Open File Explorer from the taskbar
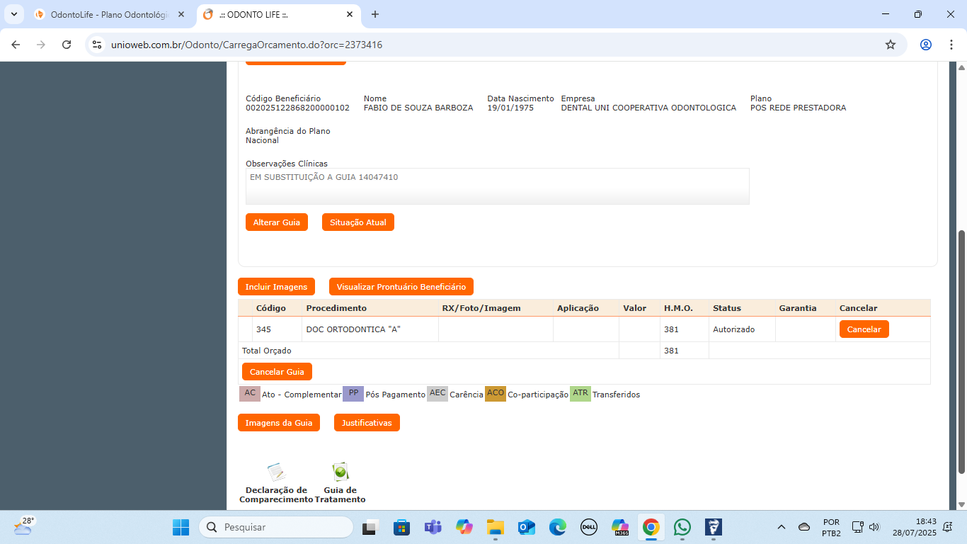The height and width of the screenshot is (544, 967). pos(495,527)
